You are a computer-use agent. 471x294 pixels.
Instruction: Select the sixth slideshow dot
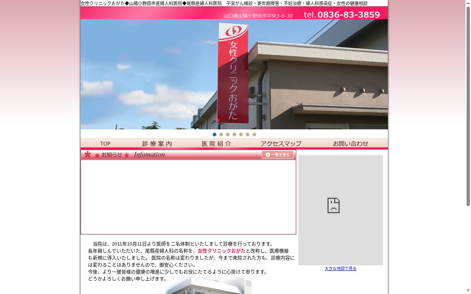pyautogui.click(x=248, y=135)
